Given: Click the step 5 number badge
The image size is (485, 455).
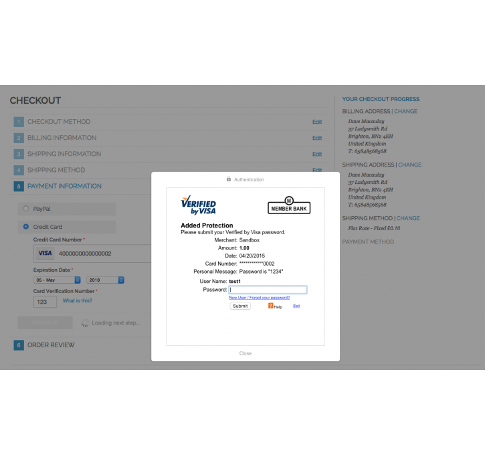Looking at the screenshot, I should 19,186.
